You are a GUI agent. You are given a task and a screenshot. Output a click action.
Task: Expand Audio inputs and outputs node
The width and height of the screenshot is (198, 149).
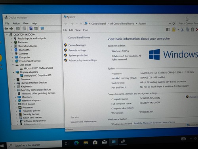click(x=11, y=39)
